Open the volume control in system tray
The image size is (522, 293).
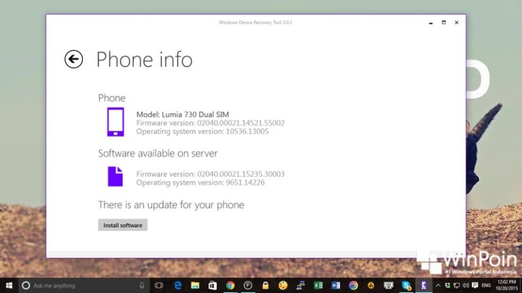click(x=466, y=286)
